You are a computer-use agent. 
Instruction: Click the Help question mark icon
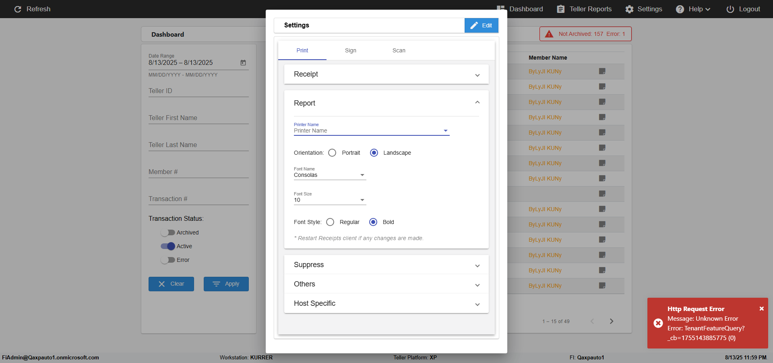680,9
